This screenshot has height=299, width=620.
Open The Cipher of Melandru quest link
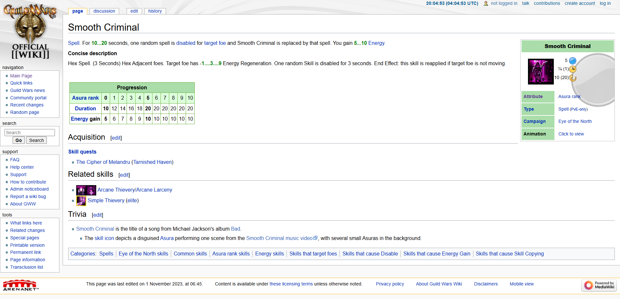click(x=103, y=162)
